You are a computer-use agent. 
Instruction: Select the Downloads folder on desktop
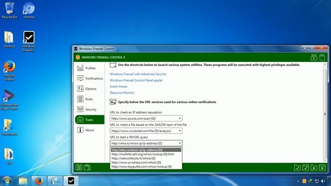pyautogui.click(x=9, y=127)
